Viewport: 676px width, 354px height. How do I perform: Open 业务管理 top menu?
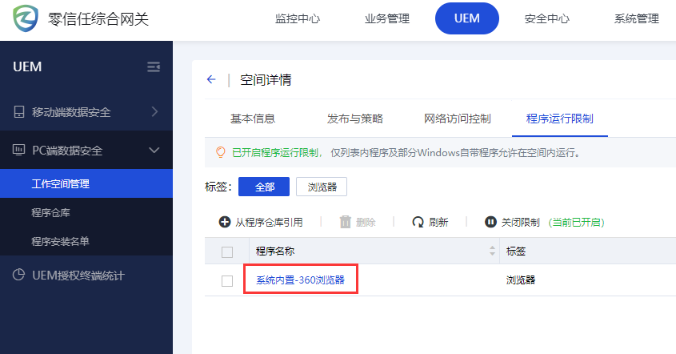click(x=387, y=18)
